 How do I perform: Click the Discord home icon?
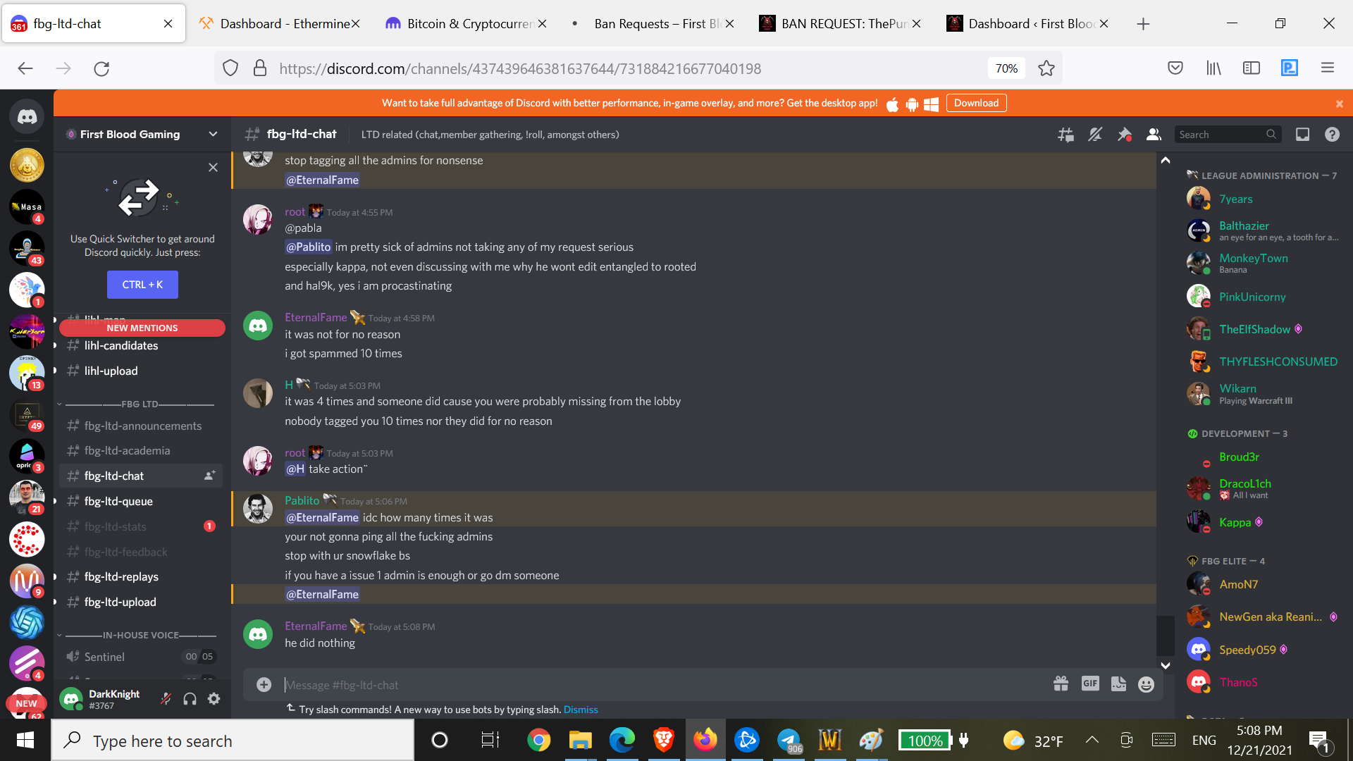point(27,116)
